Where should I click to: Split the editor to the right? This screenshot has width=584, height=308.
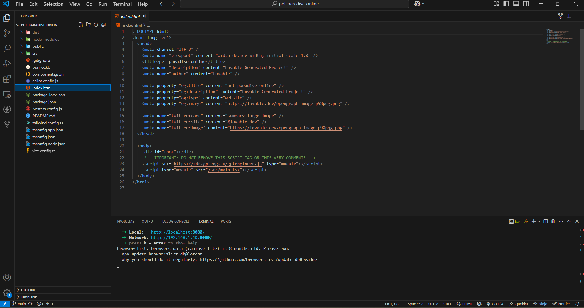pyautogui.click(x=569, y=16)
